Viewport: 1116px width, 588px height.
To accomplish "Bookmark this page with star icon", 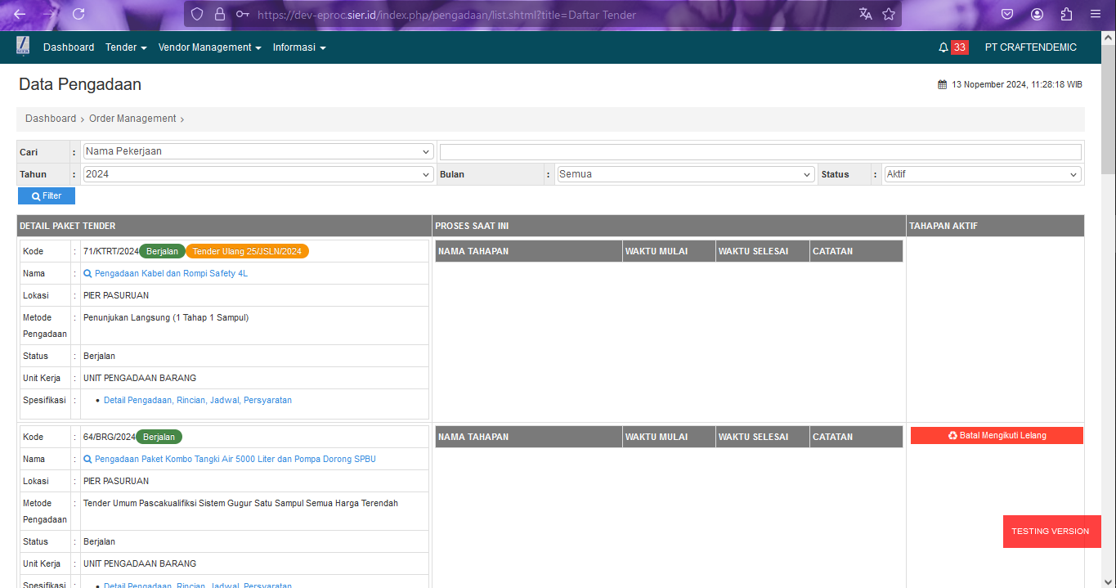I will click(889, 14).
